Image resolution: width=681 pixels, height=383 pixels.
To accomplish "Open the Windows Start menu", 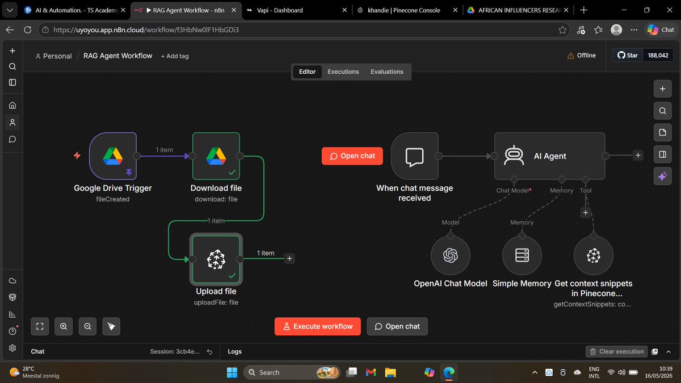I will [233, 372].
